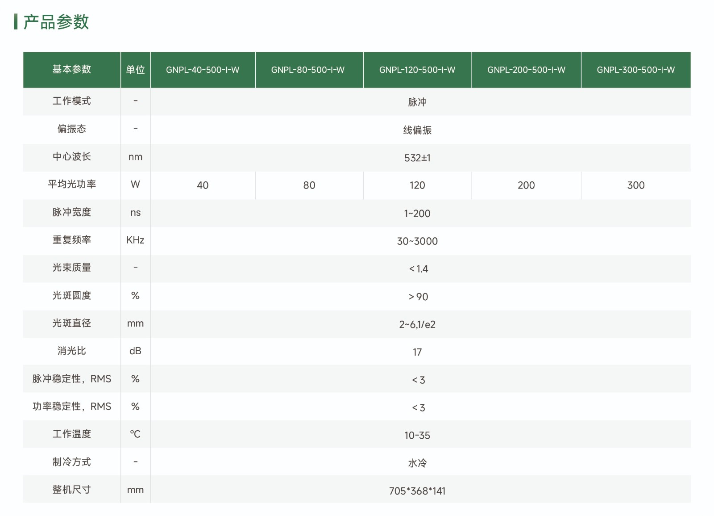Image resolution: width=714 pixels, height=516 pixels.
Task: Click the 产品参数 section heading
Action: click(56, 22)
